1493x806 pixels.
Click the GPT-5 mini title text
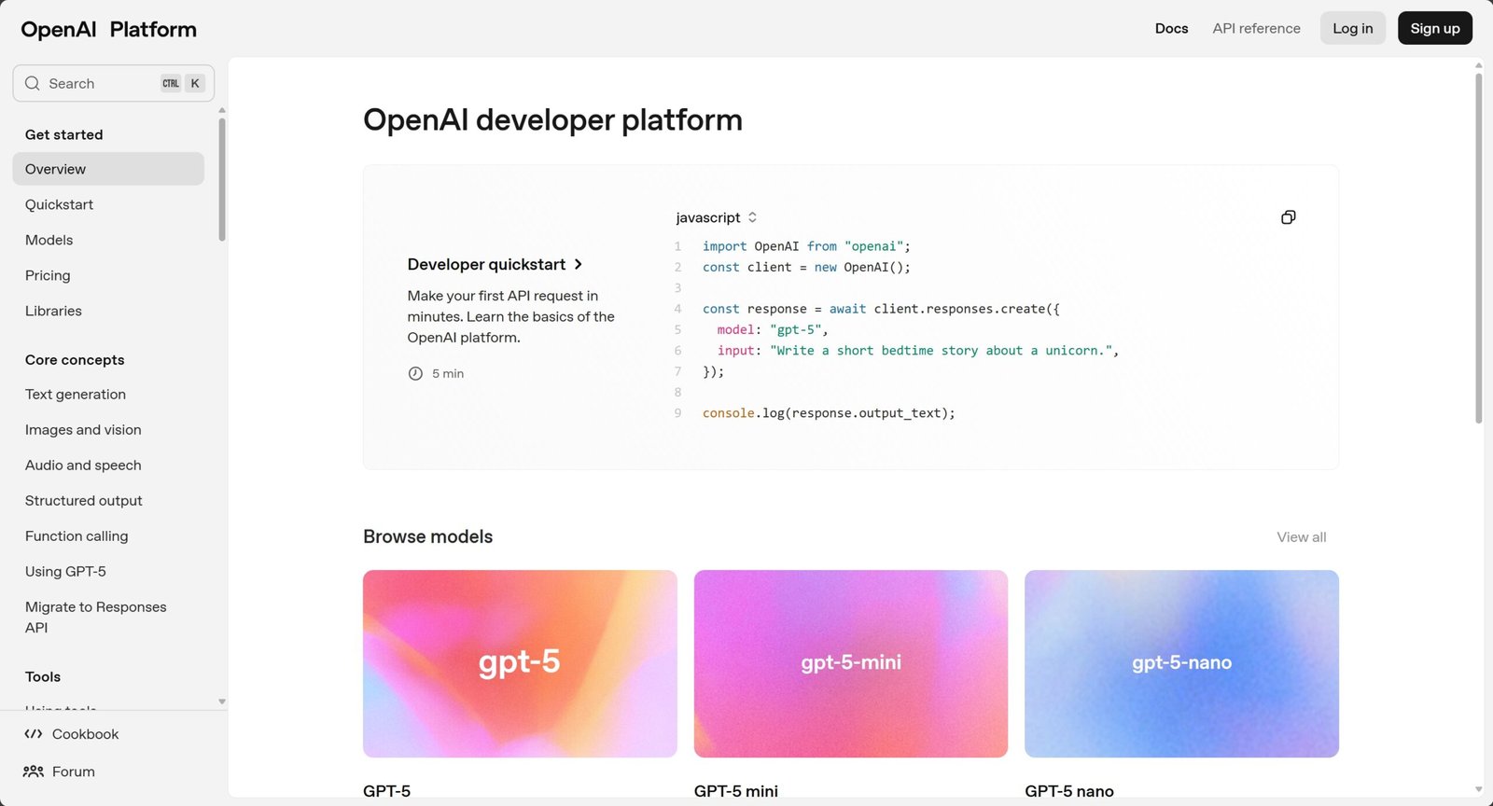click(x=735, y=791)
